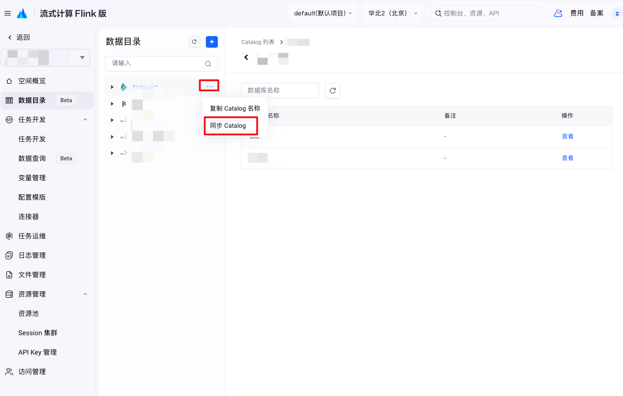Open the workspace selector dropdown in sidebar
The width and height of the screenshot is (623, 396).
point(45,58)
